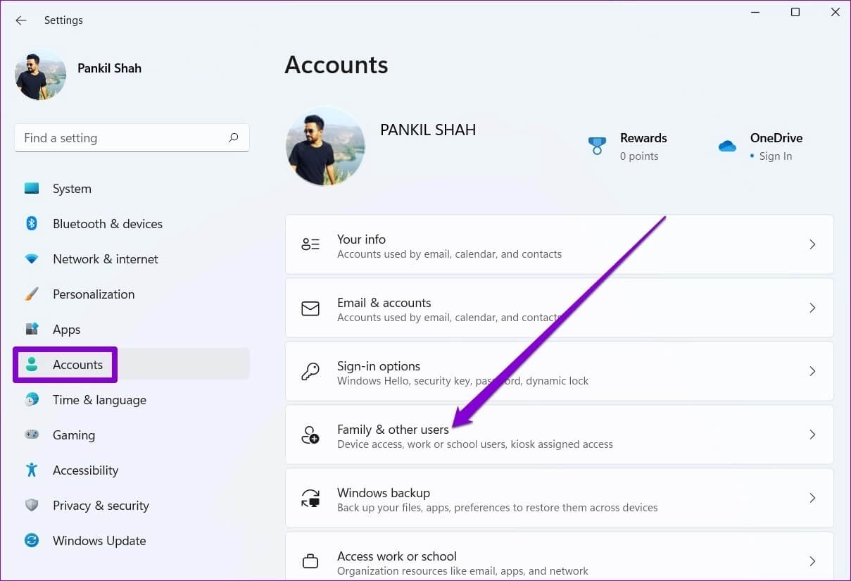This screenshot has width=851, height=581.
Task: Click the Bluetooth & devices icon
Action: tap(32, 224)
